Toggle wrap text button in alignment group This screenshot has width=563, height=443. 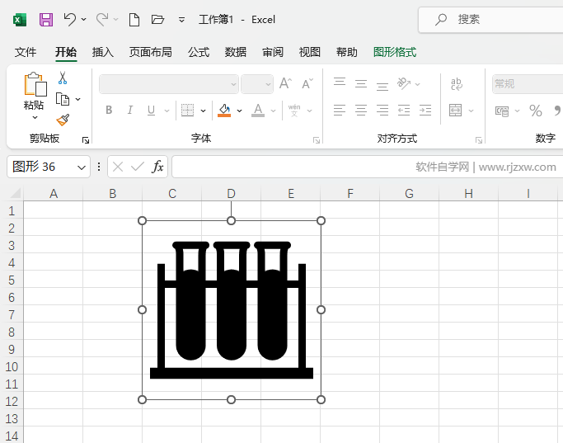(x=456, y=83)
